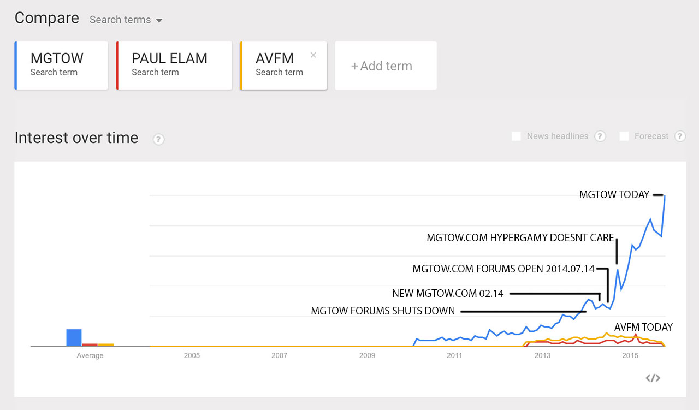
Task: Click help icon beside Interest over time
Action: tap(158, 139)
